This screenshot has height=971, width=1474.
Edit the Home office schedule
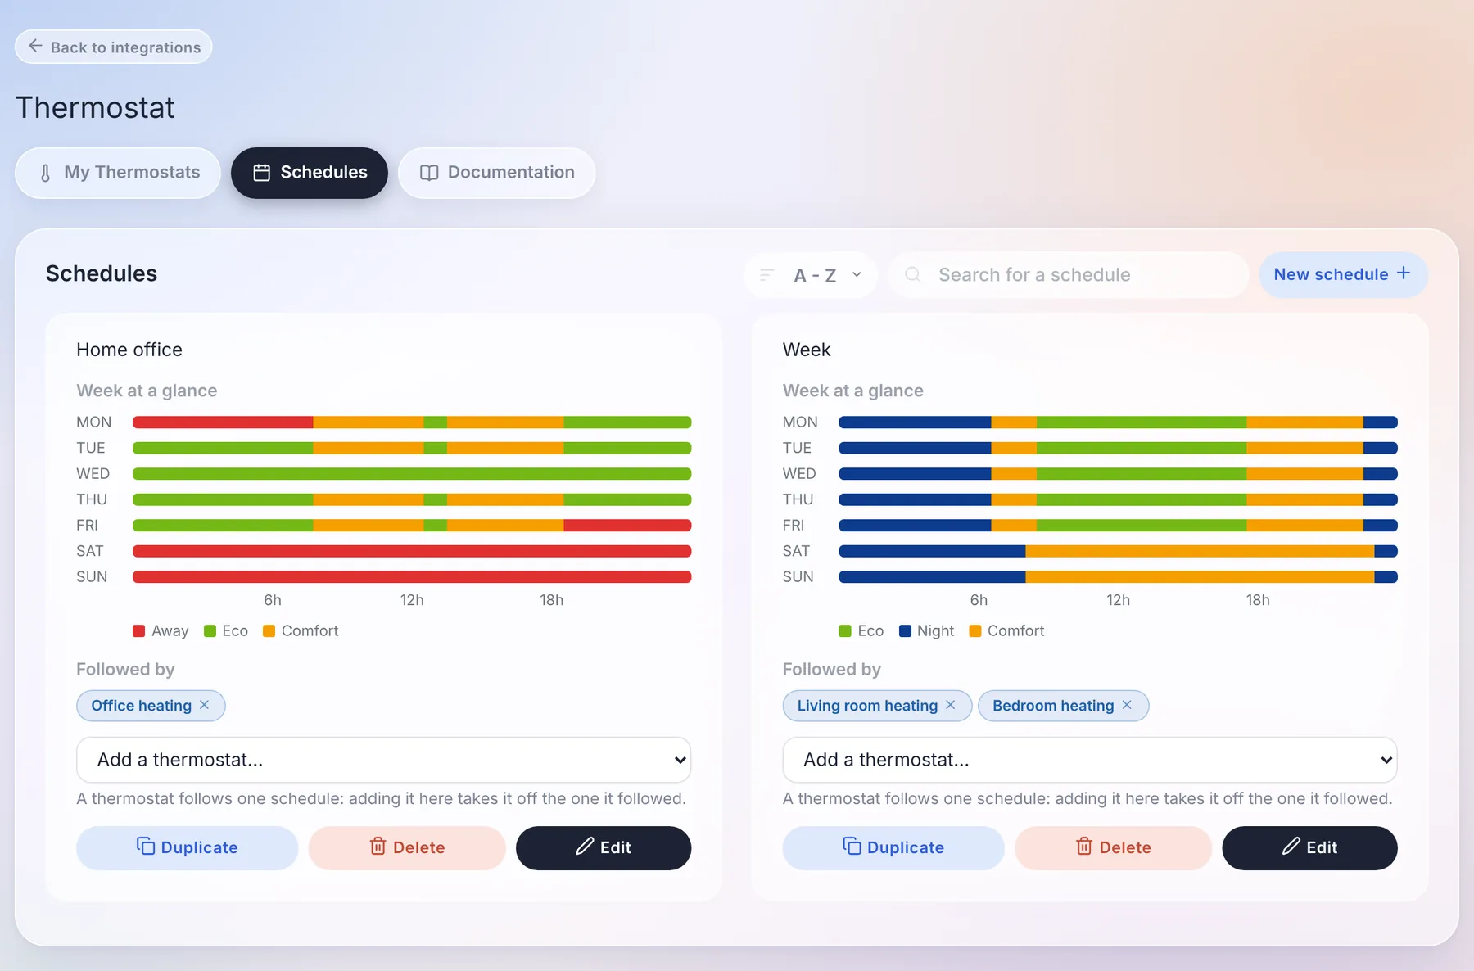pyautogui.click(x=604, y=847)
